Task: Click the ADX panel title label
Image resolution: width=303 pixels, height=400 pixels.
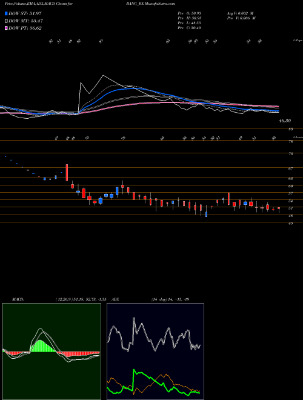Action: click(115, 299)
